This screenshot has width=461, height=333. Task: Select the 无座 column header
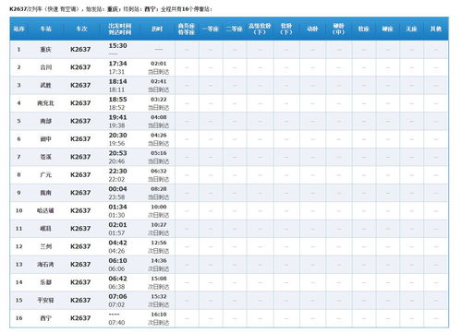point(411,29)
